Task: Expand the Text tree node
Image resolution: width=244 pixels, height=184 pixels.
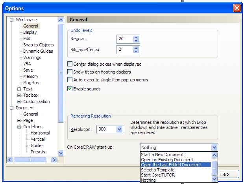Action: (19, 89)
